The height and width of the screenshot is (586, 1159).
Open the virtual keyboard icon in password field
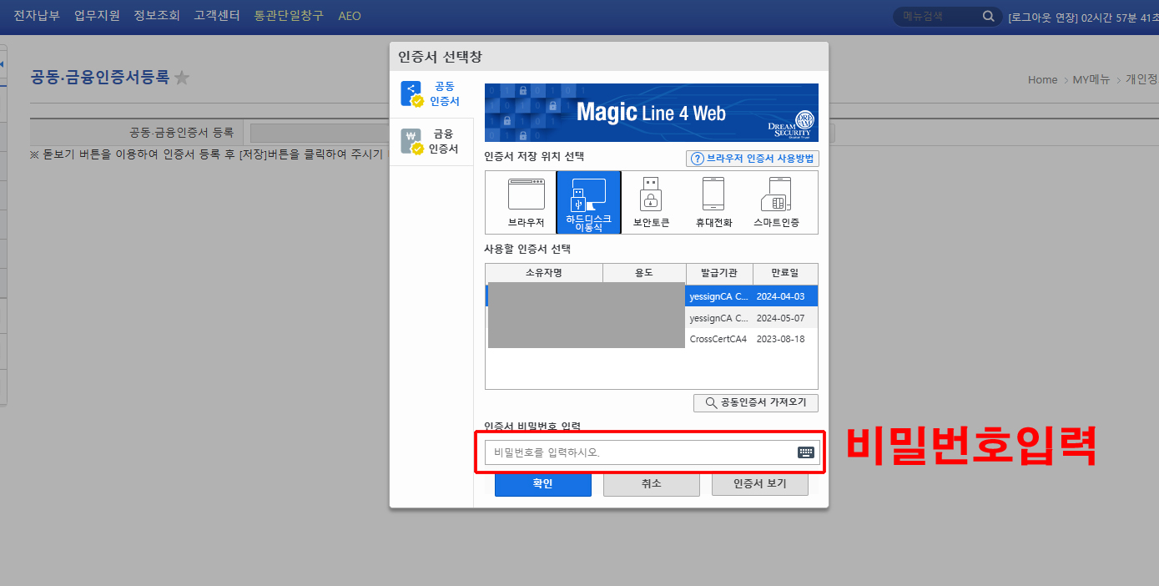(x=805, y=452)
